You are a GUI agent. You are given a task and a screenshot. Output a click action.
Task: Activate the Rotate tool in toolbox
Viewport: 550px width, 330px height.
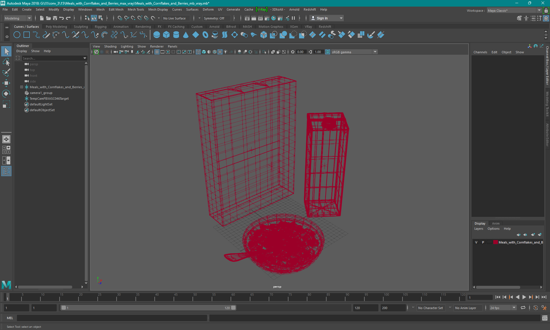6,94
